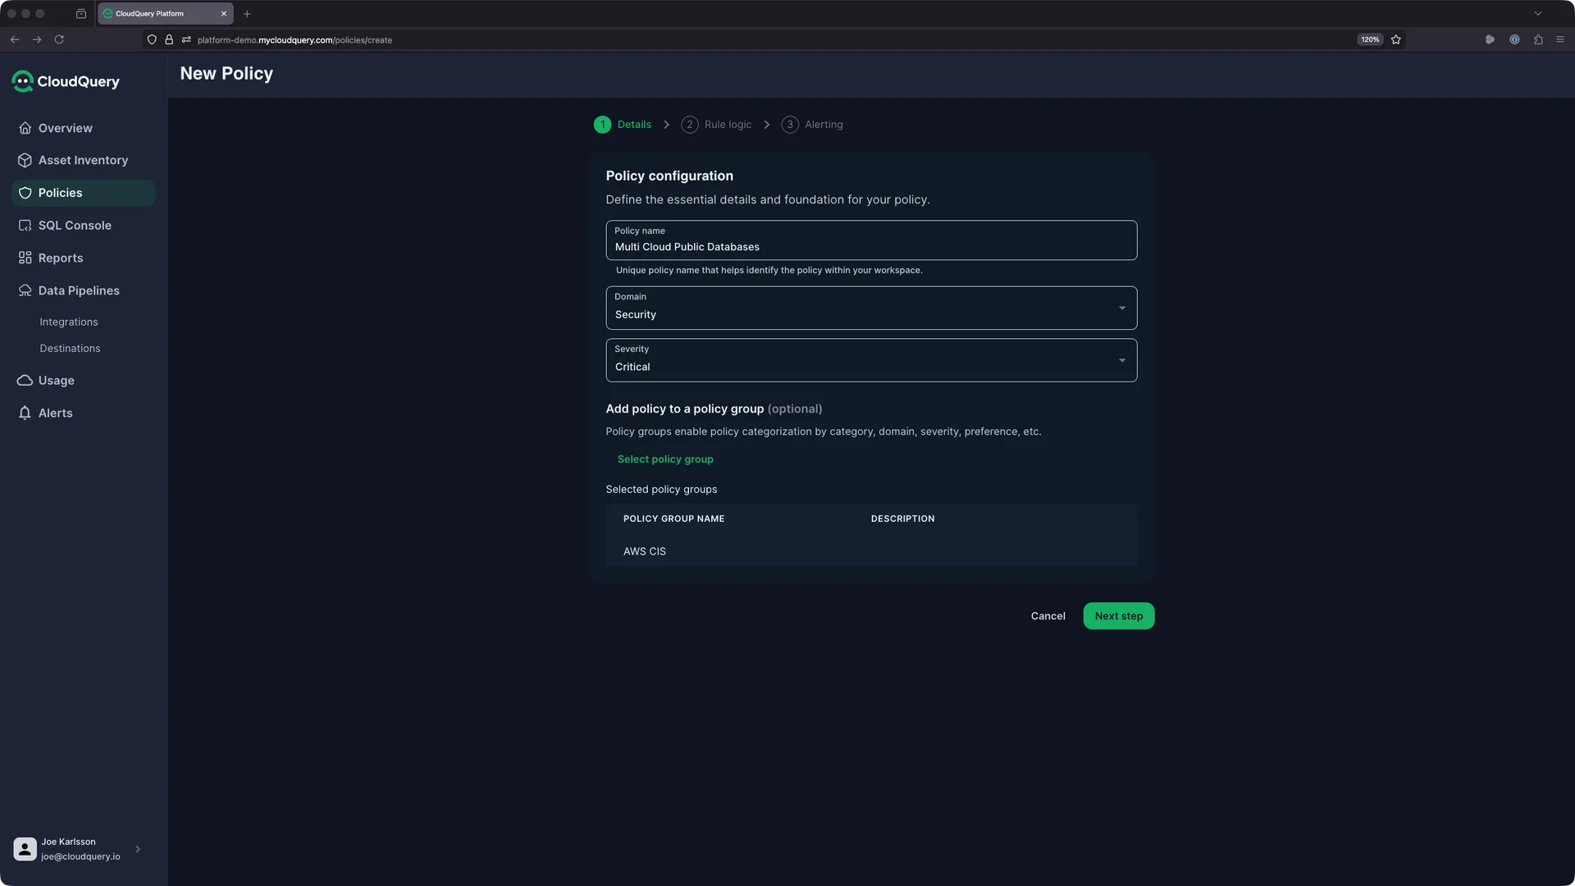Click the DESCRIPTION column header
This screenshot has height=886, width=1575.
(902, 519)
